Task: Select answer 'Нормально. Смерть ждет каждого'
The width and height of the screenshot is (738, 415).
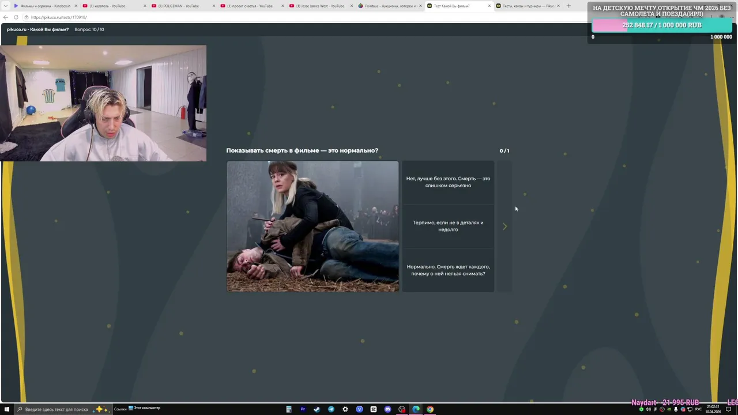Action: 448,270
